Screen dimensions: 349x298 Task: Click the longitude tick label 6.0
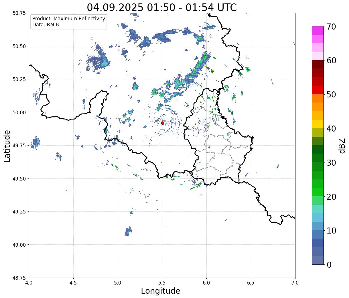(x=206, y=283)
